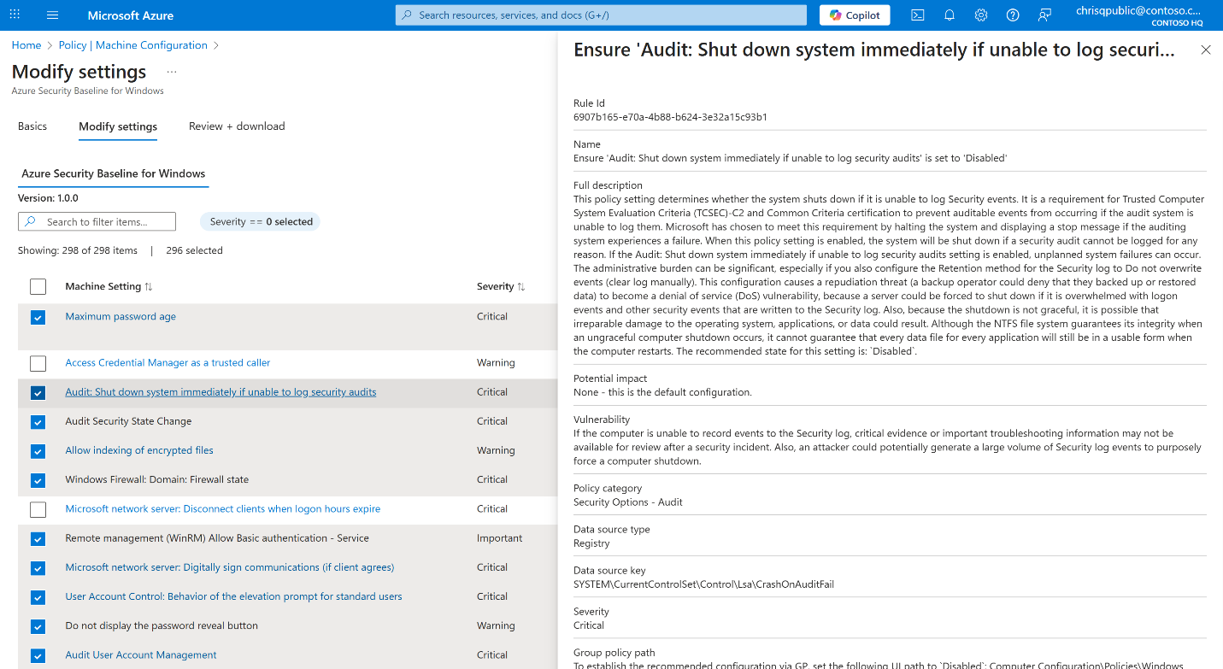Image resolution: width=1223 pixels, height=669 pixels.
Task: Open Audit User Account Management link
Action: pos(141,655)
